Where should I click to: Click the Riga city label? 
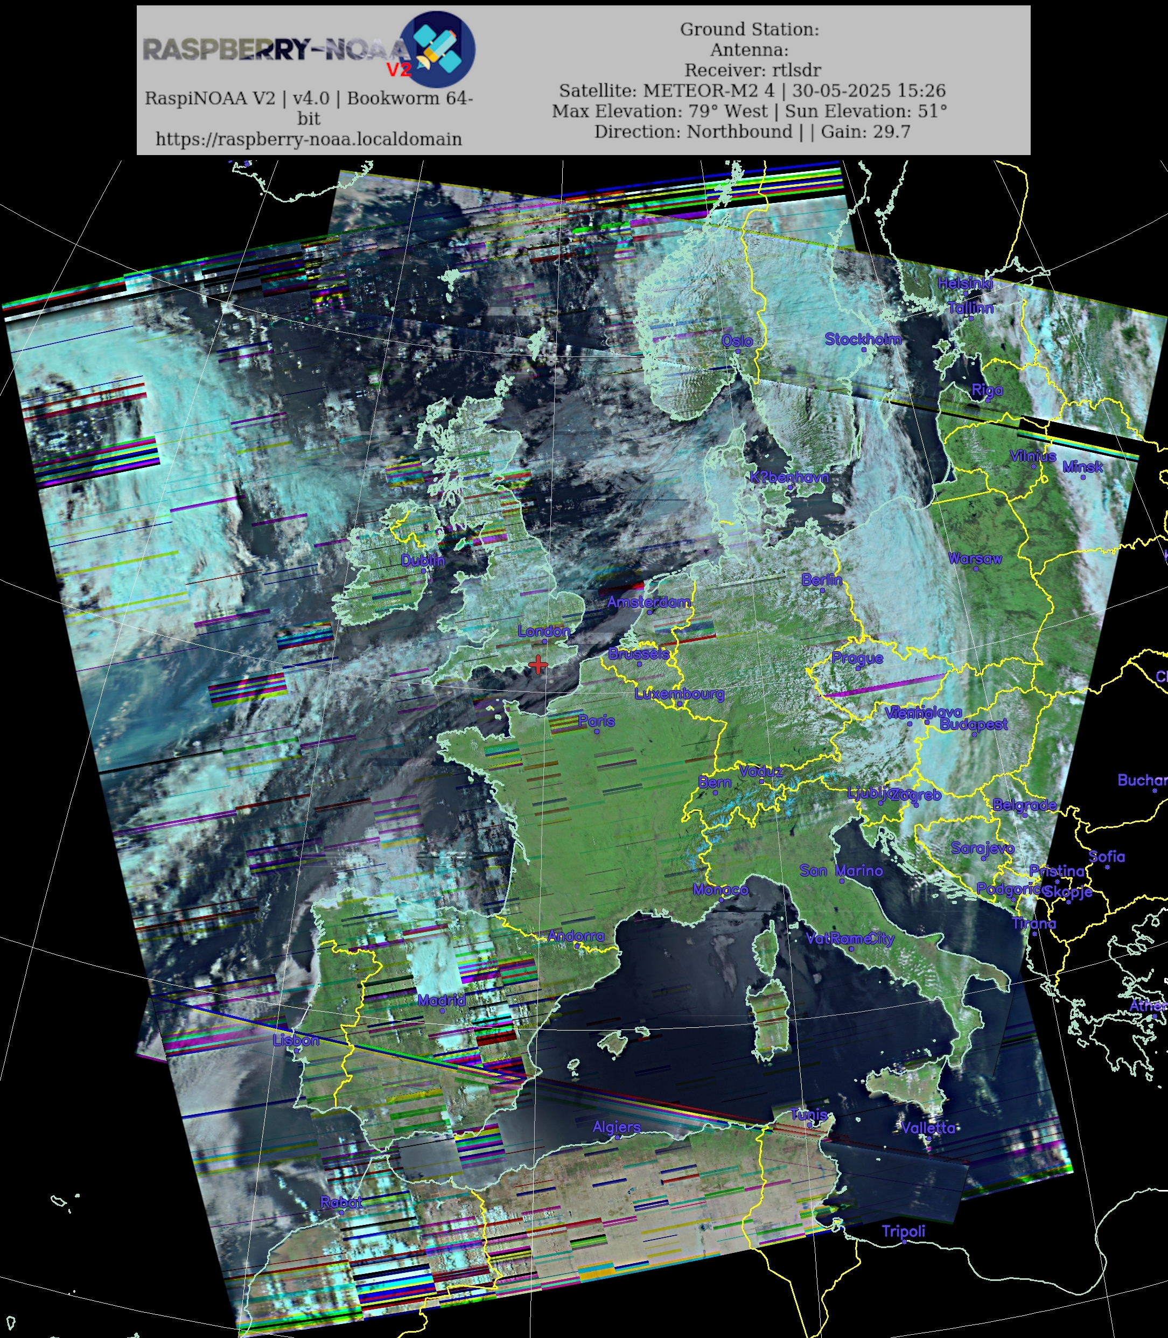point(987,390)
